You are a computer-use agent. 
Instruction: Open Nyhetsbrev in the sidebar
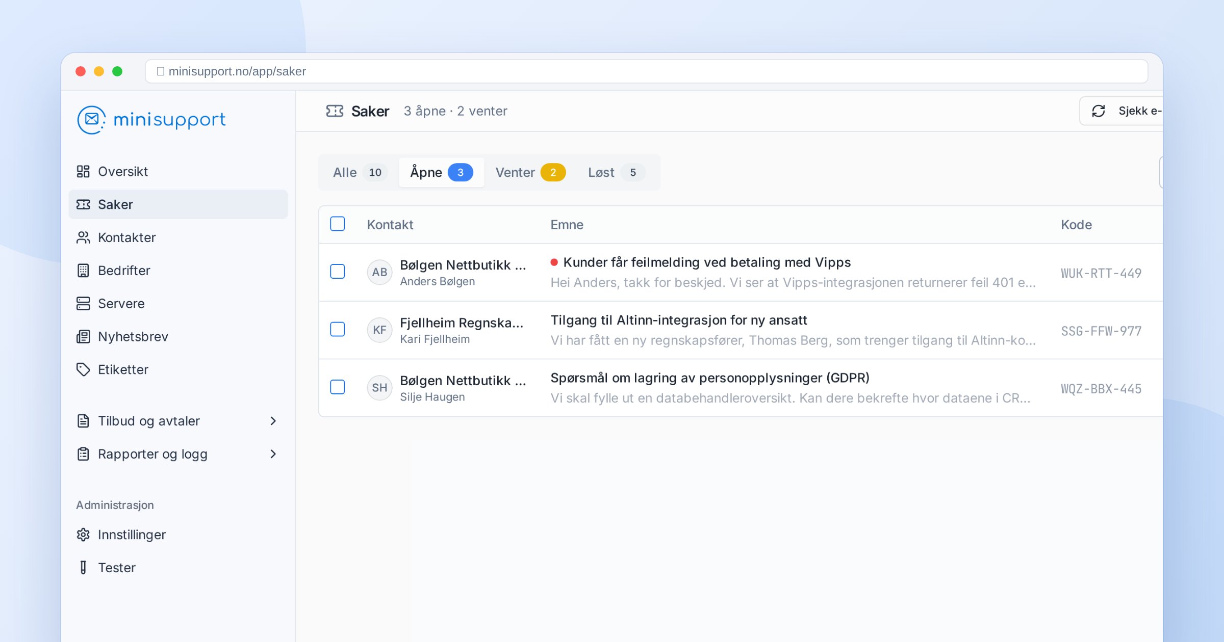click(x=178, y=337)
